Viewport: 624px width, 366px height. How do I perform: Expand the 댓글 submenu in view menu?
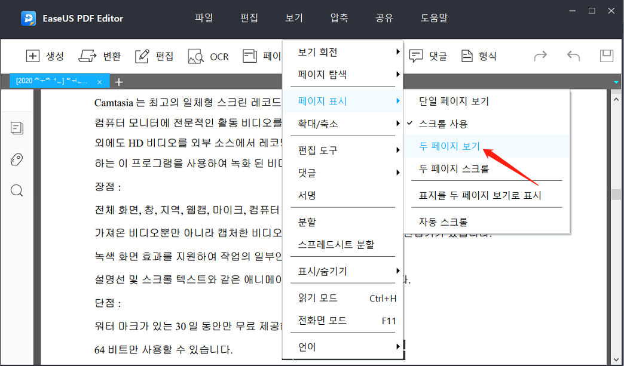click(x=342, y=173)
